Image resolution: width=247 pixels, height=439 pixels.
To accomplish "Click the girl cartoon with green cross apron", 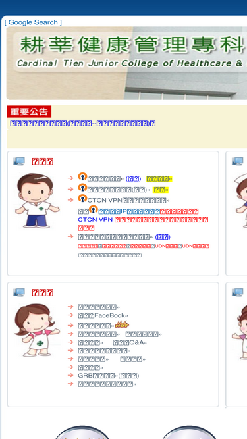I will (38, 330).
